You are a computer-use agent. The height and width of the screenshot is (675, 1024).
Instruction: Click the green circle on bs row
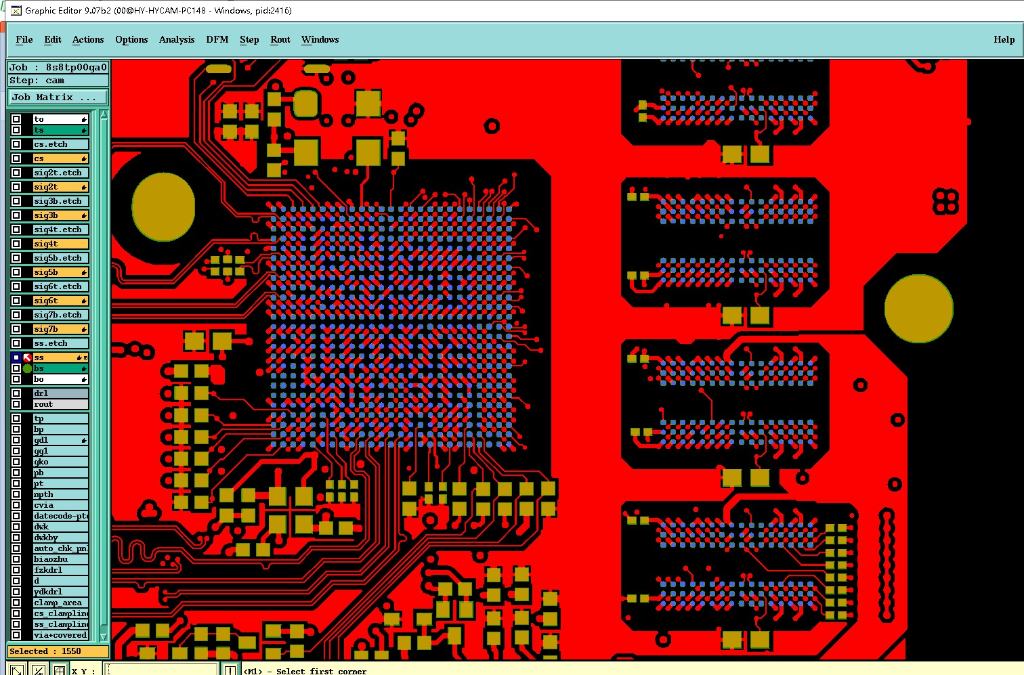(27, 368)
